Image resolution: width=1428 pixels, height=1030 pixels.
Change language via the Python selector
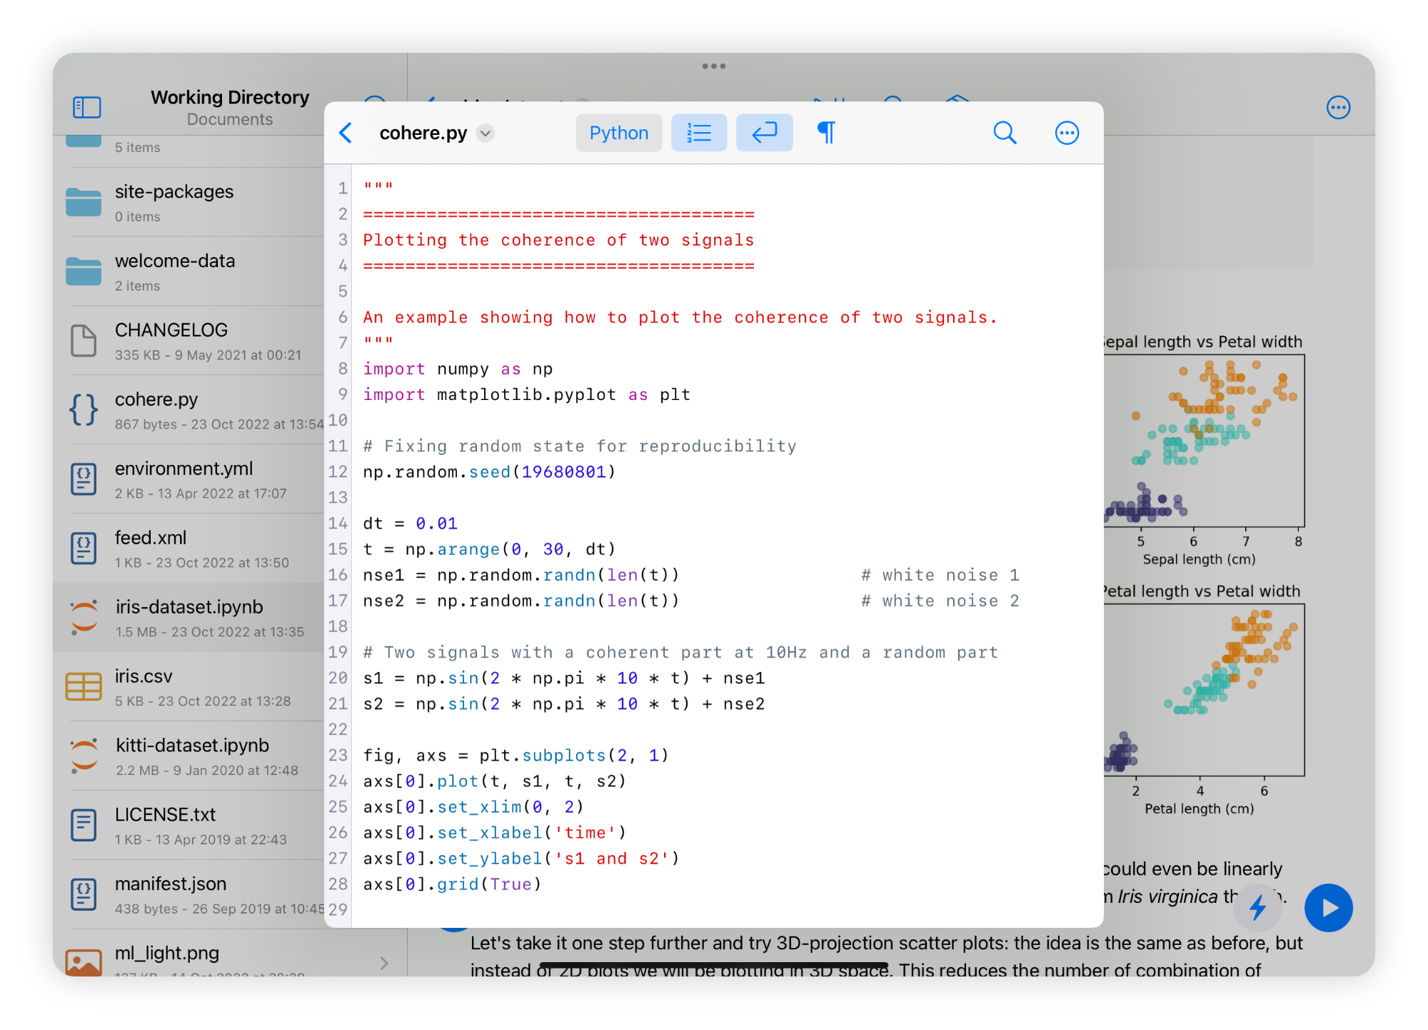(x=618, y=133)
